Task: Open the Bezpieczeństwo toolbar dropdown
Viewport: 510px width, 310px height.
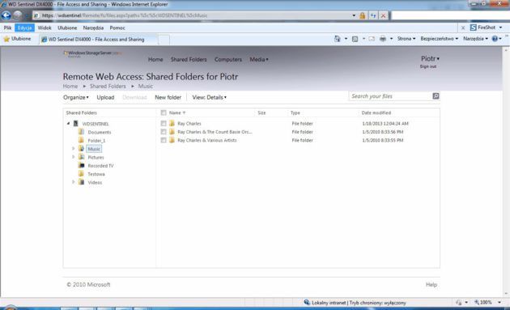Action: coord(439,39)
